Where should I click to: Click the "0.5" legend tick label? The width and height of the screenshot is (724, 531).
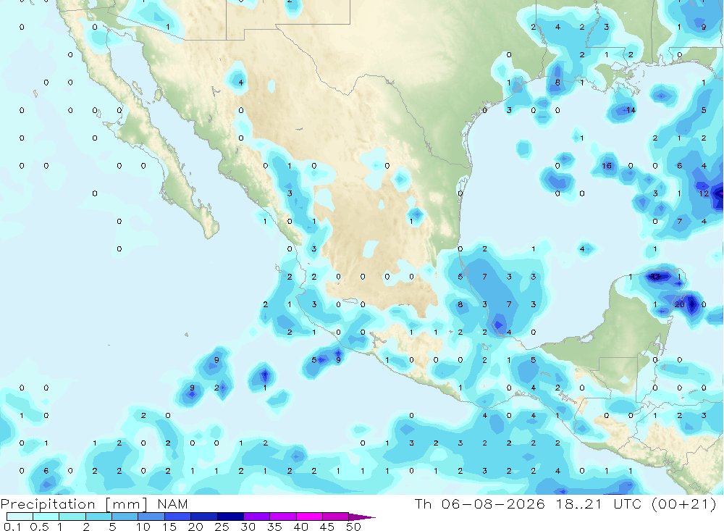pyautogui.click(x=39, y=527)
